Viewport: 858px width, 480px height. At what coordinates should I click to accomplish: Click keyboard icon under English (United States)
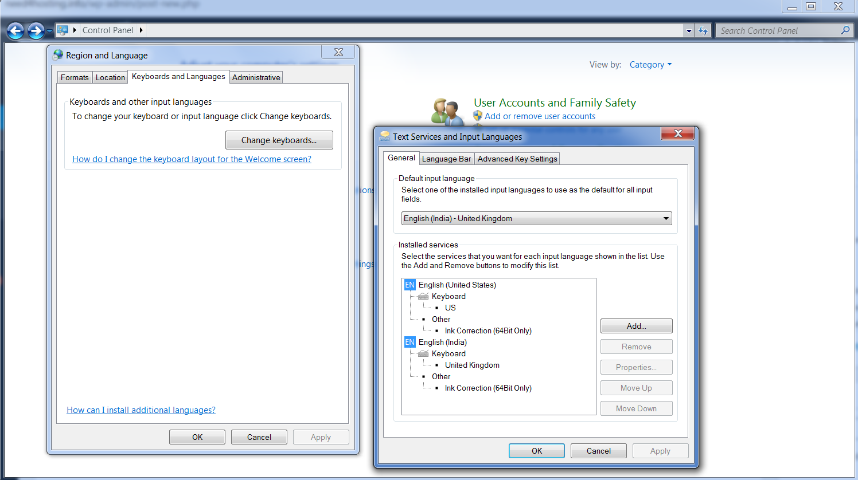tap(423, 296)
